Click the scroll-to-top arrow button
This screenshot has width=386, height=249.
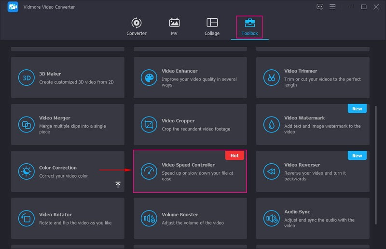[x=118, y=184]
